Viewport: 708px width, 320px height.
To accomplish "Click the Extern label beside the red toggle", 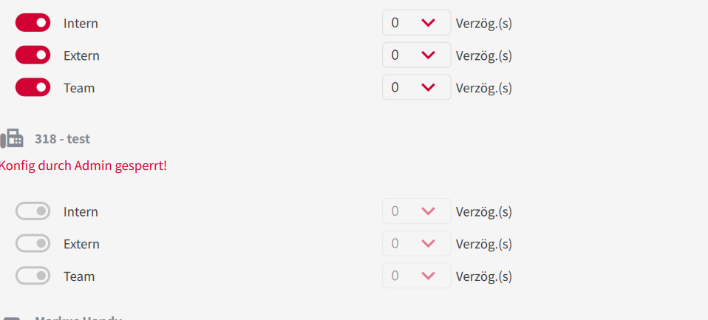I will [81, 56].
